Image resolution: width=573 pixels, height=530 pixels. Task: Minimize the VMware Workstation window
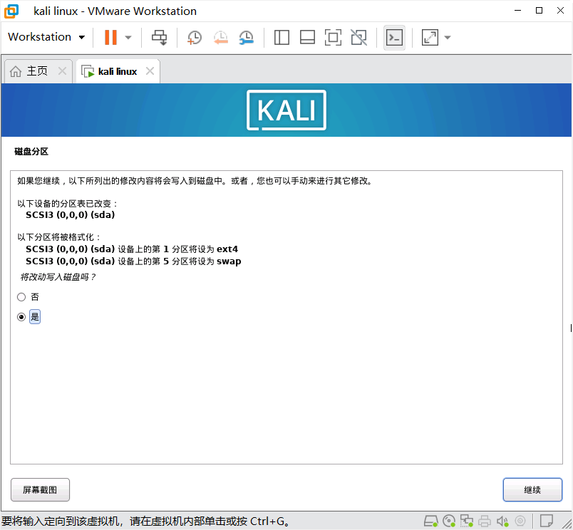517,11
